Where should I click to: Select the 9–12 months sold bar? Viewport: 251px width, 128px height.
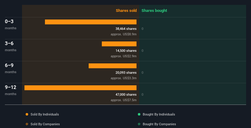pos(80,88)
